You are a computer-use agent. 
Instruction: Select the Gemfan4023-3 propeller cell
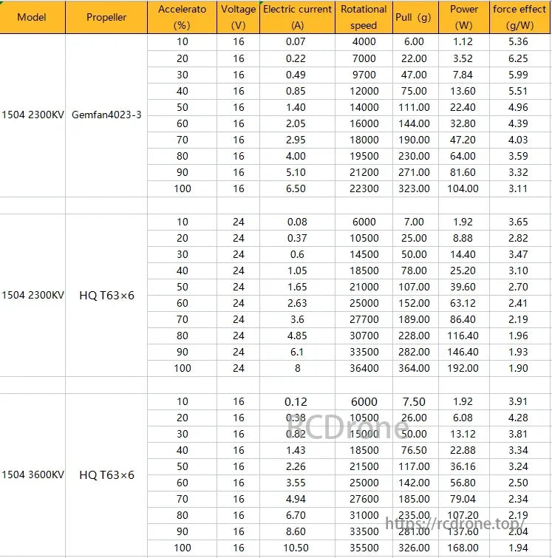click(x=106, y=115)
